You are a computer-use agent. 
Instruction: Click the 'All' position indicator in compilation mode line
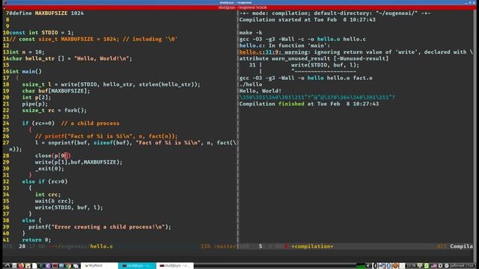click(x=442, y=246)
